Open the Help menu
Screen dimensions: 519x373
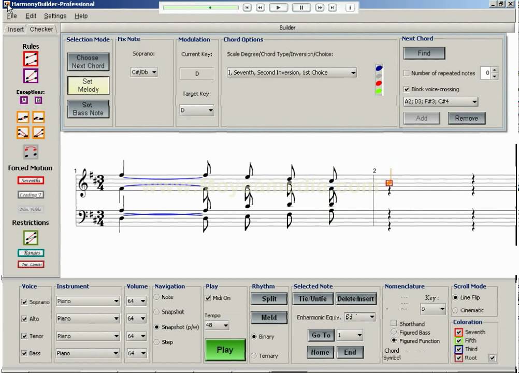click(x=81, y=16)
